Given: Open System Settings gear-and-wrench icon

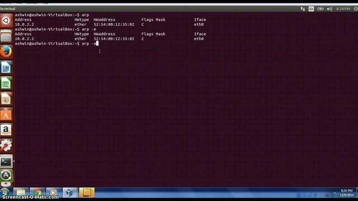Looking at the screenshot, I should [x=6, y=145].
